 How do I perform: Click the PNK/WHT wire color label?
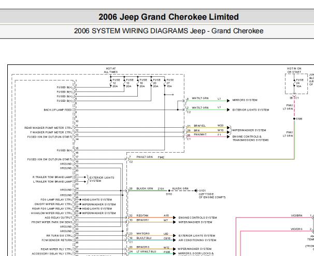pos(200,134)
